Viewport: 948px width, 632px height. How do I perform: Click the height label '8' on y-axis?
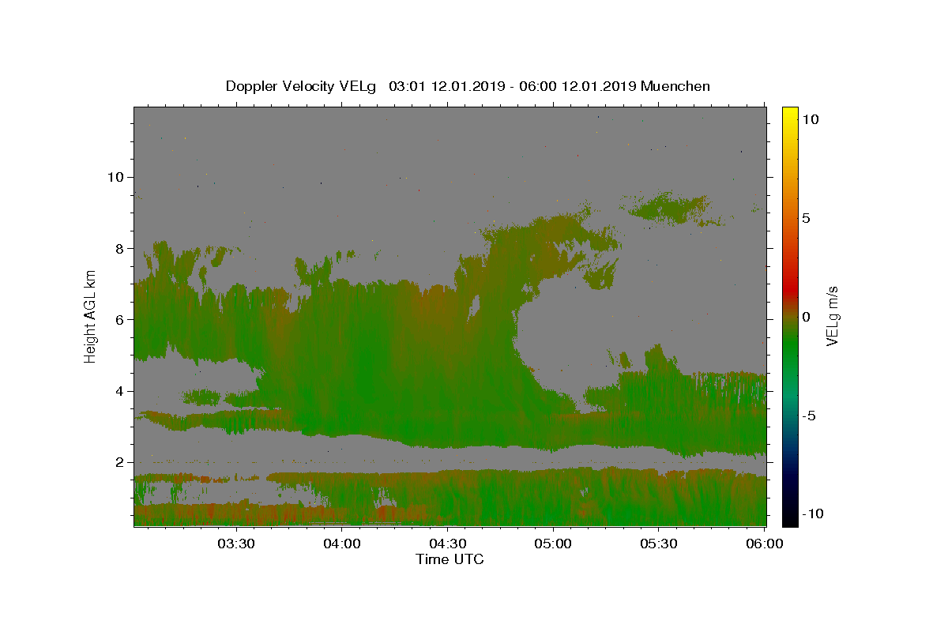(119, 248)
